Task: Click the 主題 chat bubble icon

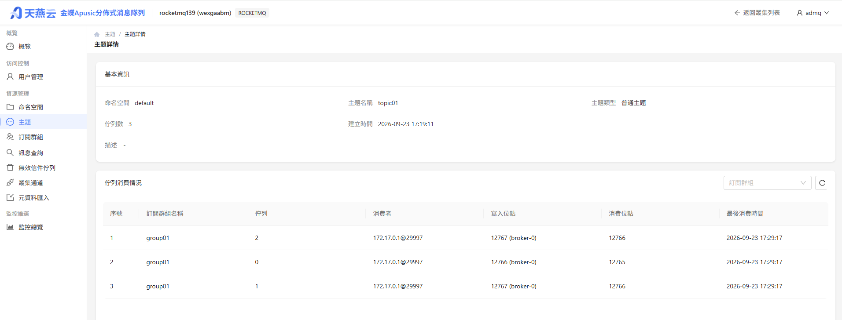Action: [x=10, y=122]
